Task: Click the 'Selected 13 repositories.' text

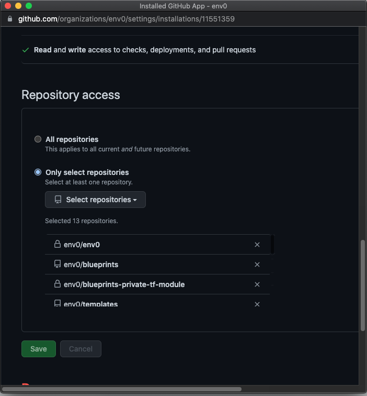Action: point(82,221)
